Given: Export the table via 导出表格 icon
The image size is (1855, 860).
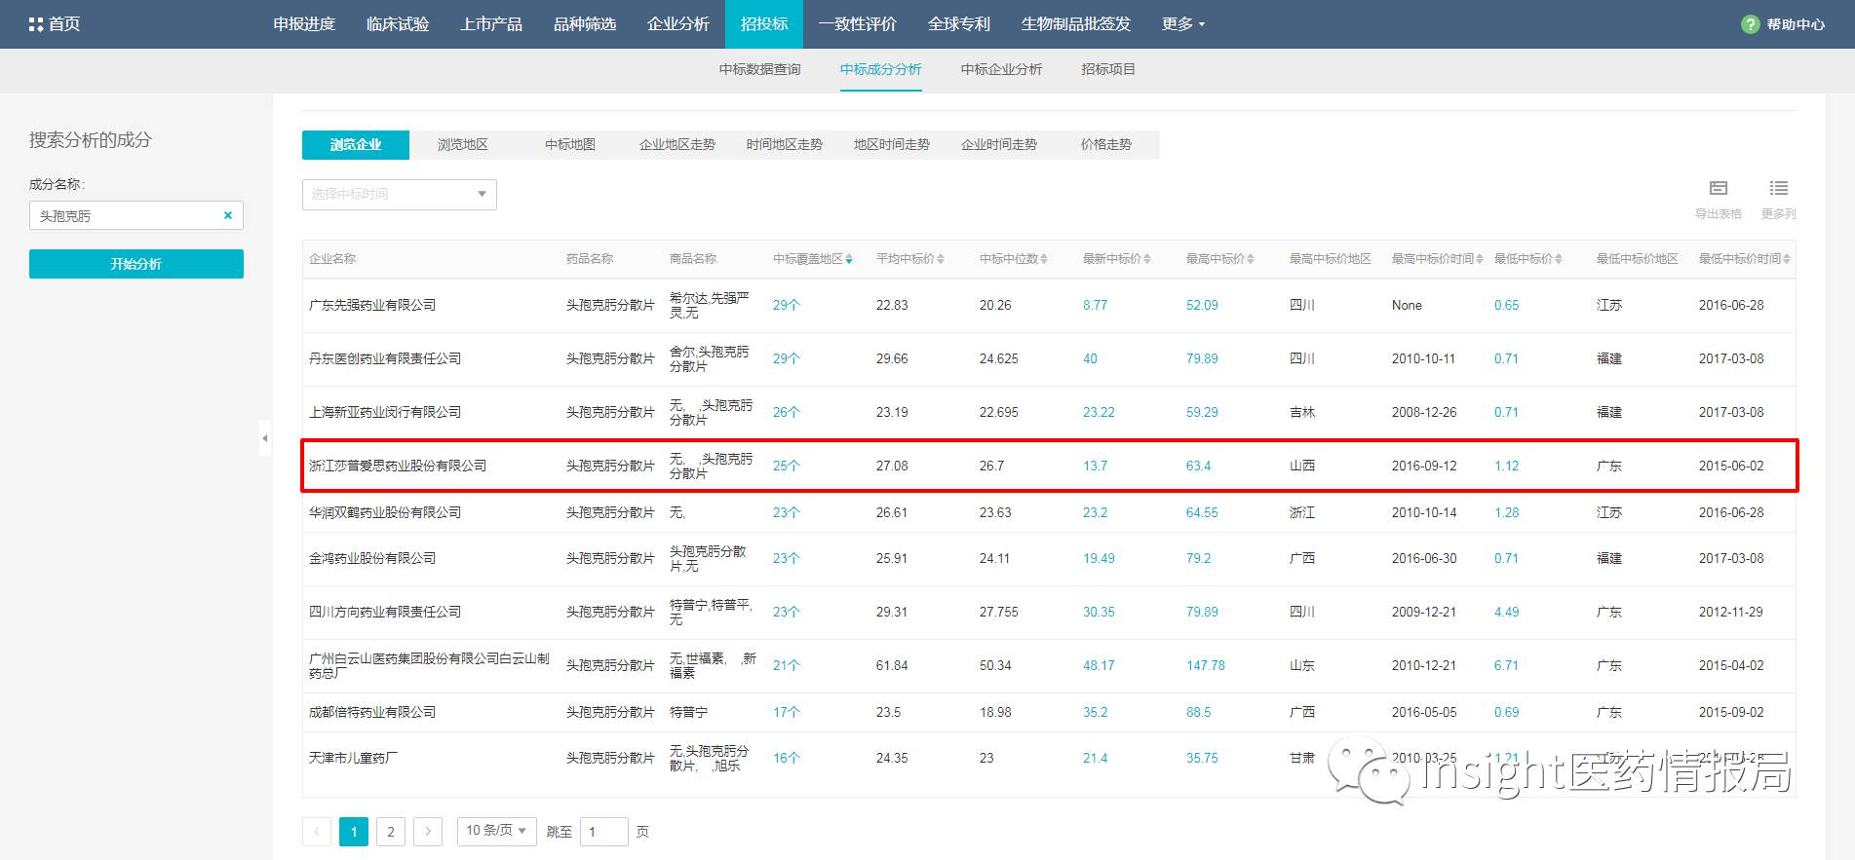Looking at the screenshot, I should tap(1719, 188).
